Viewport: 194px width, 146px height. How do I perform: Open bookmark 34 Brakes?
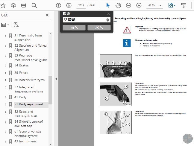[21, 66]
